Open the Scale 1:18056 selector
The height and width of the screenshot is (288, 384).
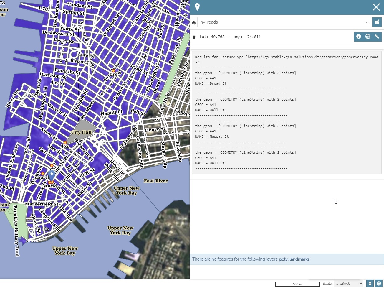point(349,284)
